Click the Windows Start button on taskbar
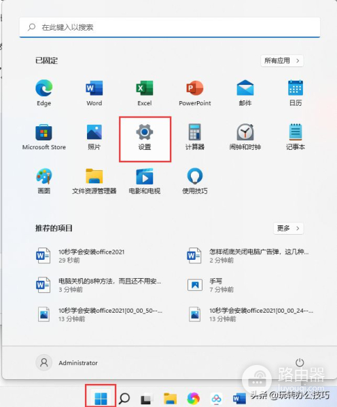337x407 pixels. [101, 398]
